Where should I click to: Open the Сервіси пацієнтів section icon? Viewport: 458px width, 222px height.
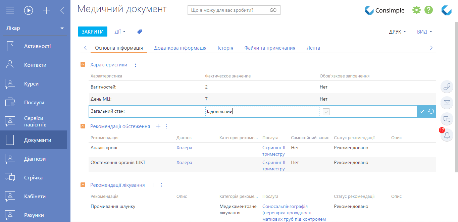click(10, 121)
